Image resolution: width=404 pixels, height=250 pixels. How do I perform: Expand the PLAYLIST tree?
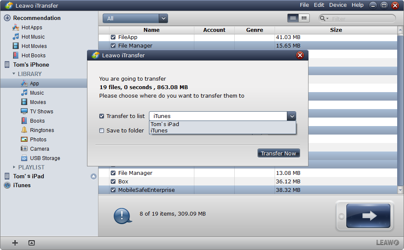(14, 167)
